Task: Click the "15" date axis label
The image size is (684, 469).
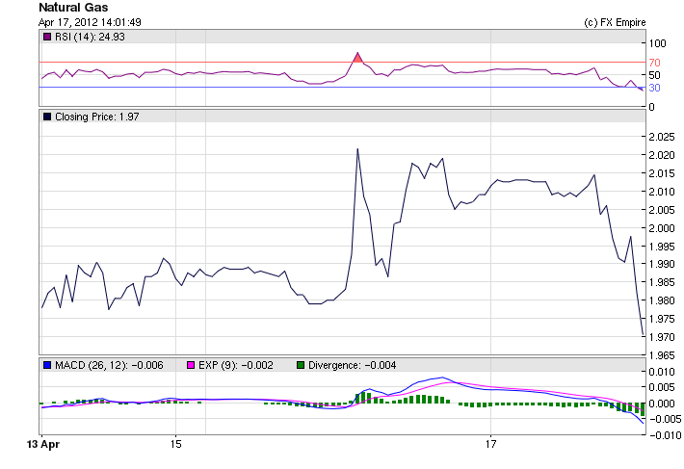Action: coord(175,445)
